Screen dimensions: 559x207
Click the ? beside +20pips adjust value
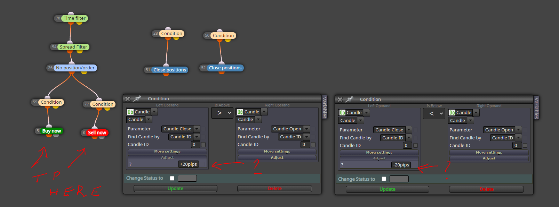(130, 164)
